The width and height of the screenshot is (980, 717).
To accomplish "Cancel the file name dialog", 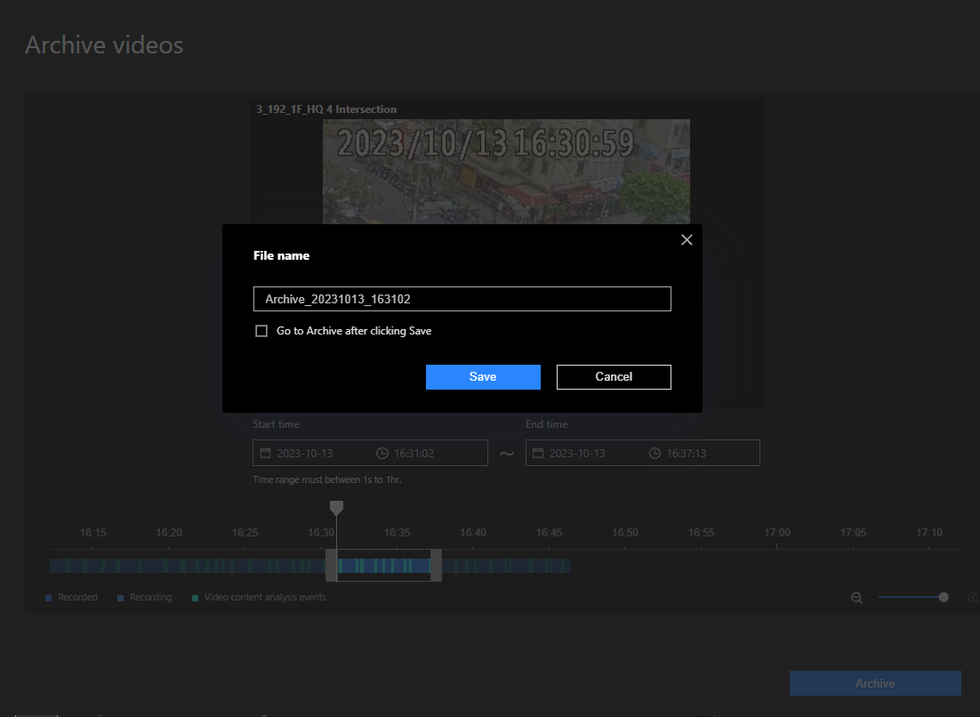I will pos(614,377).
